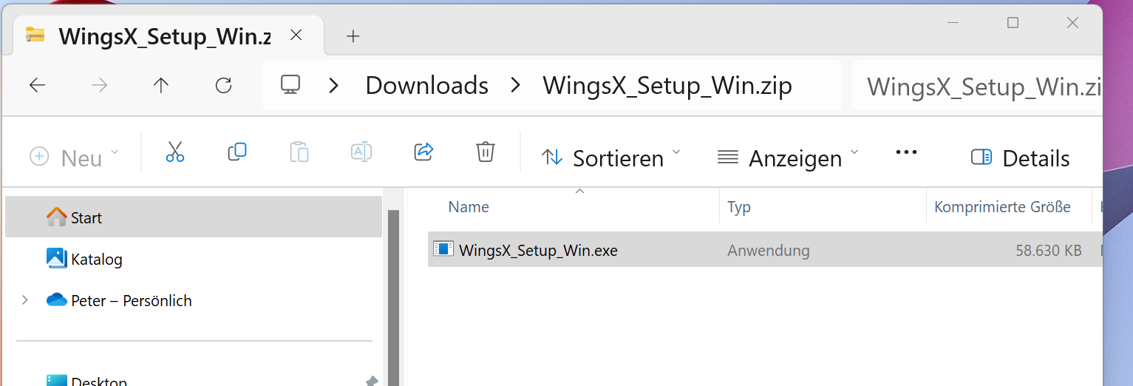1133x386 pixels.
Task: Click the Anwendung type cell
Action: point(769,251)
